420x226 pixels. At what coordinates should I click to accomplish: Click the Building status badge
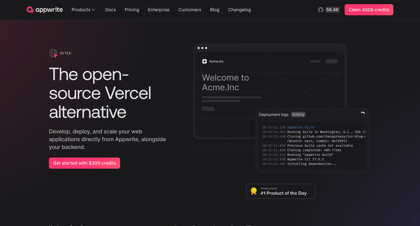tap(298, 114)
